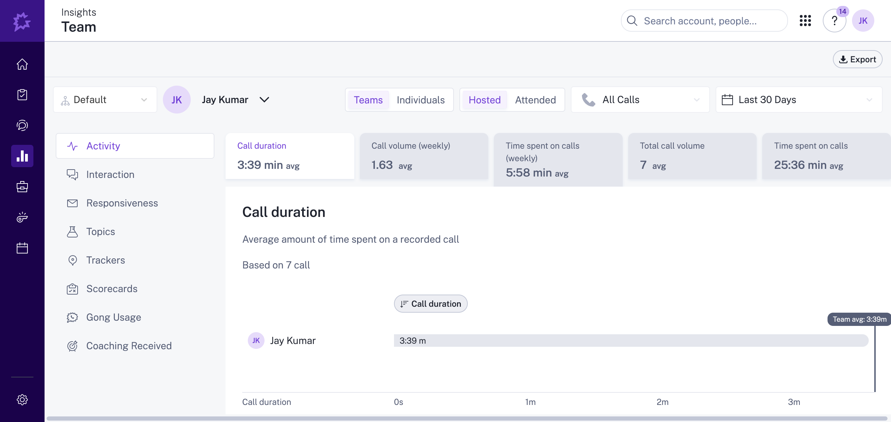This screenshot has width=891, height=422.
Task: Open the Home page from the sidebar
Action: tap(22, 64)
